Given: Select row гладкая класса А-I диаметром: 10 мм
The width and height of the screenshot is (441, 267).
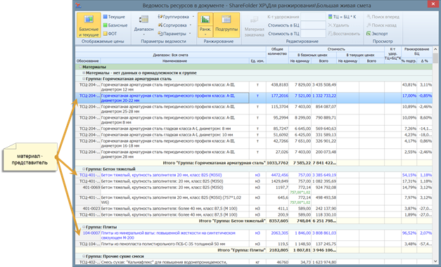Looking at the screenshot, I should coord(254,135).
